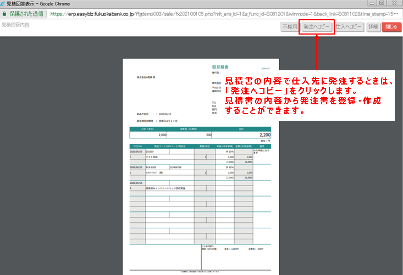Click the Chrome window title icon
This screenshot has width=403, height=275.
click(x=3, y=3)
